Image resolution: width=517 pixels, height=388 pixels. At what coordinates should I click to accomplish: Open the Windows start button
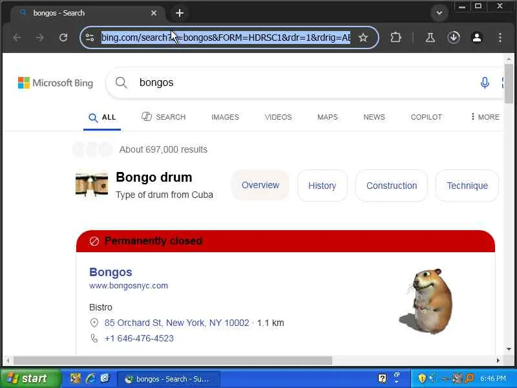click(30, 378)
